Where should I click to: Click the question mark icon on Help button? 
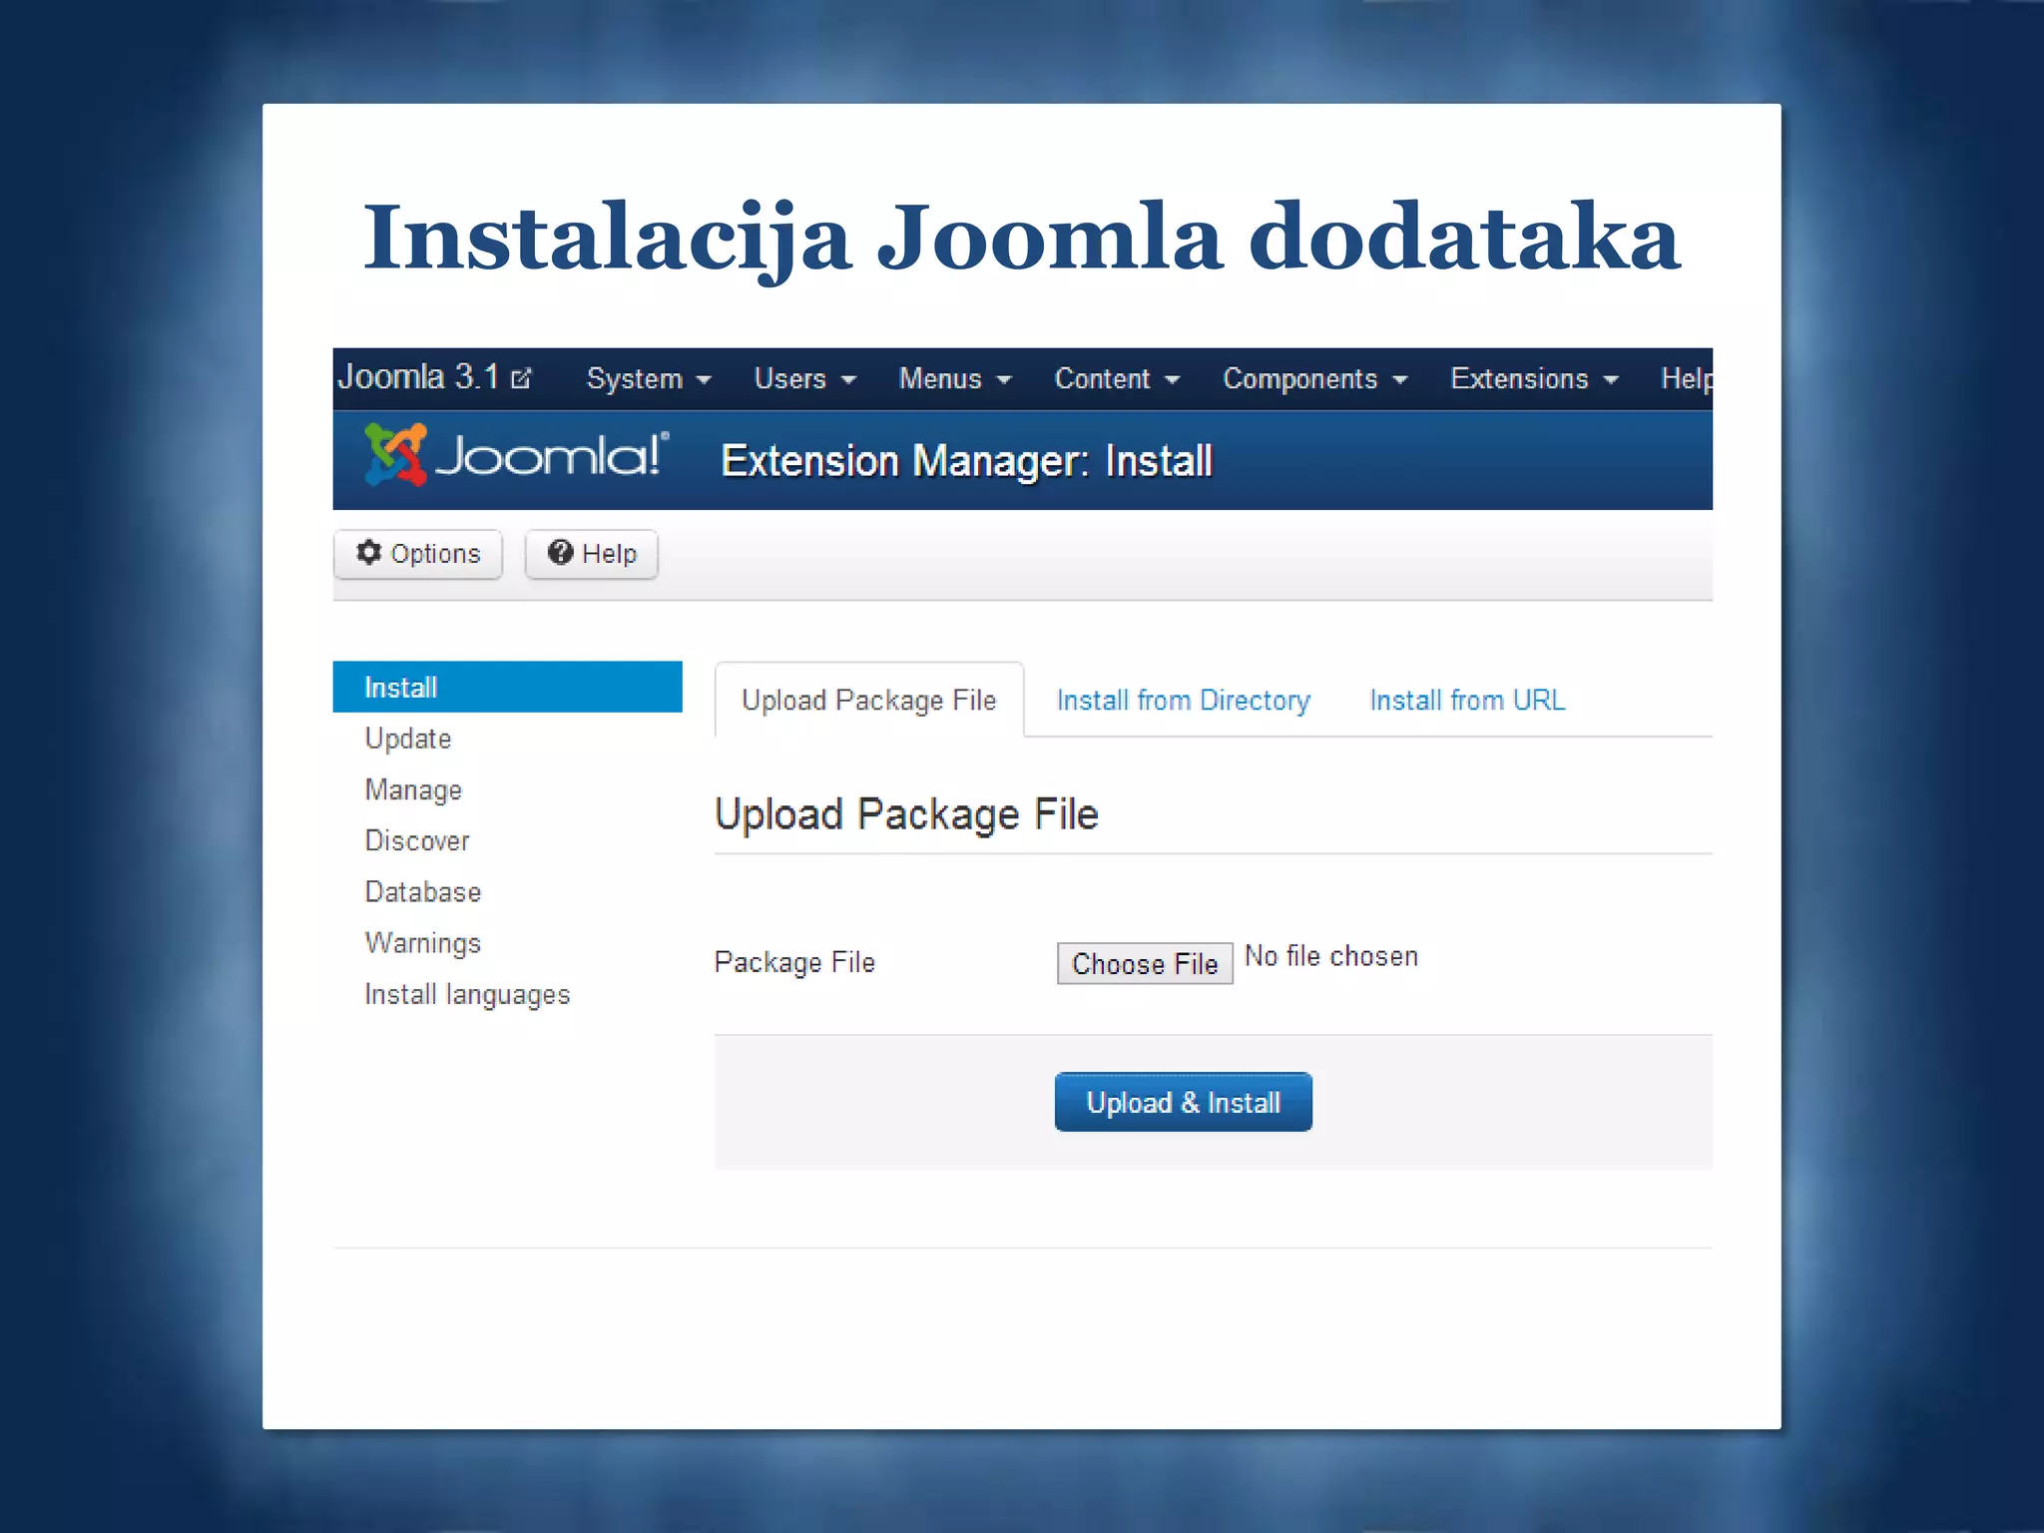click(x=561, y=552)
